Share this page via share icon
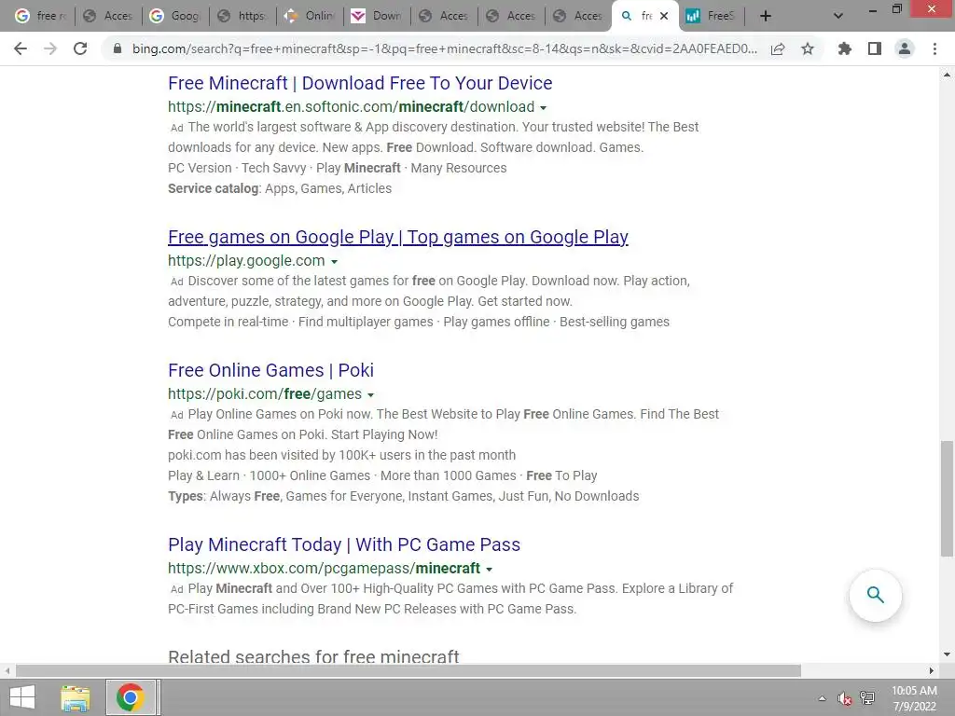 point(778,48)
